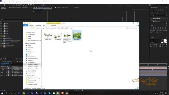169x95 pixels.
Task: Select the Selection arrow tool in After Effects
Action: coord(2,5)
